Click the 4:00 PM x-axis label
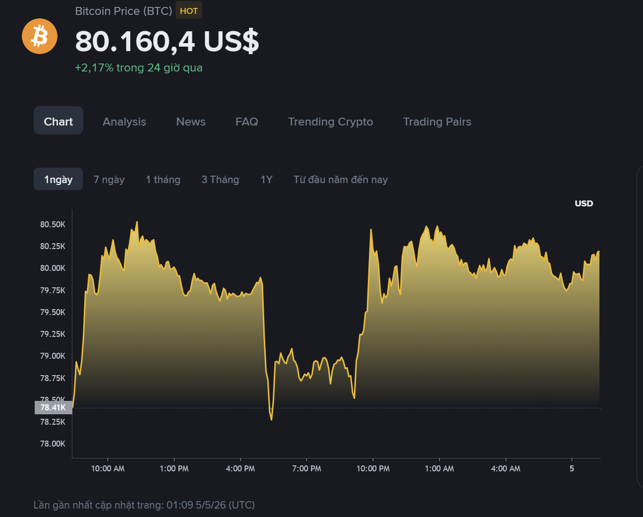643x517 pixels. 240,468
